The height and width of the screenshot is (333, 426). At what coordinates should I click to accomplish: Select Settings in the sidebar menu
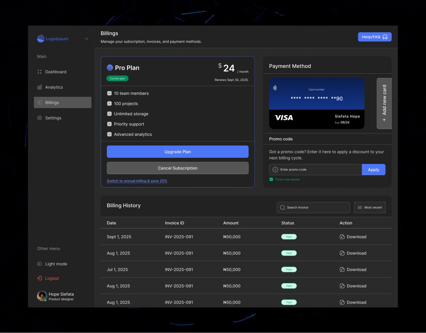[x=39, y=118]
